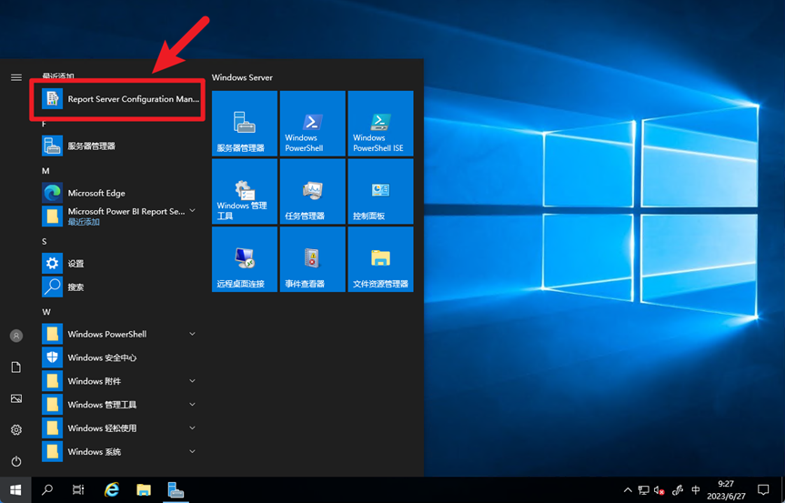Open the 任务管理器 tile
Screen dimensions: 785x503
[x=312, y=192]
